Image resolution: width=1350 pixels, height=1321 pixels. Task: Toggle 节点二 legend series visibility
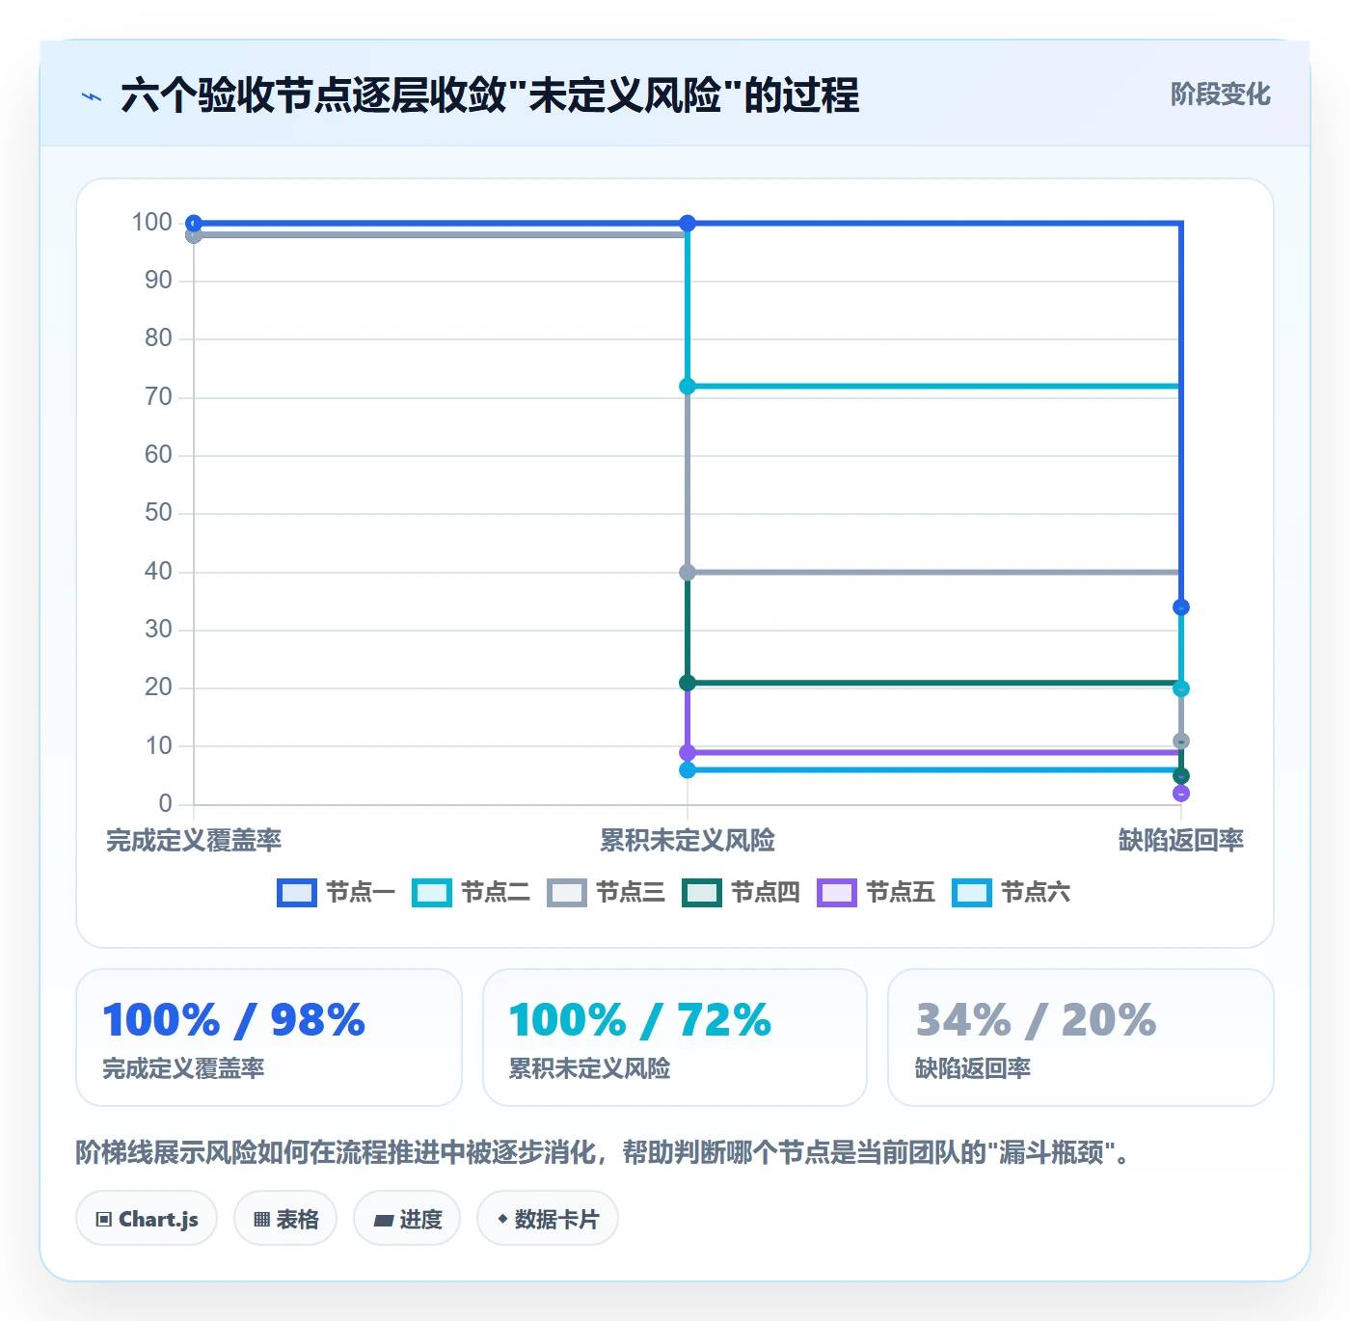(x=471, y=893)
